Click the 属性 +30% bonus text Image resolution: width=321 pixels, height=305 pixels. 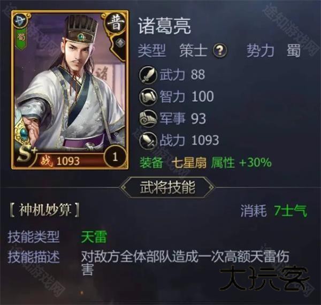click(241, 163)
